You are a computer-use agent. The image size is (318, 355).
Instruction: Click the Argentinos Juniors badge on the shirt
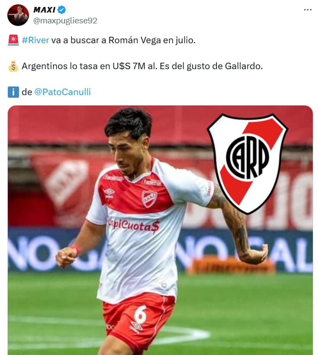point(149,199)
